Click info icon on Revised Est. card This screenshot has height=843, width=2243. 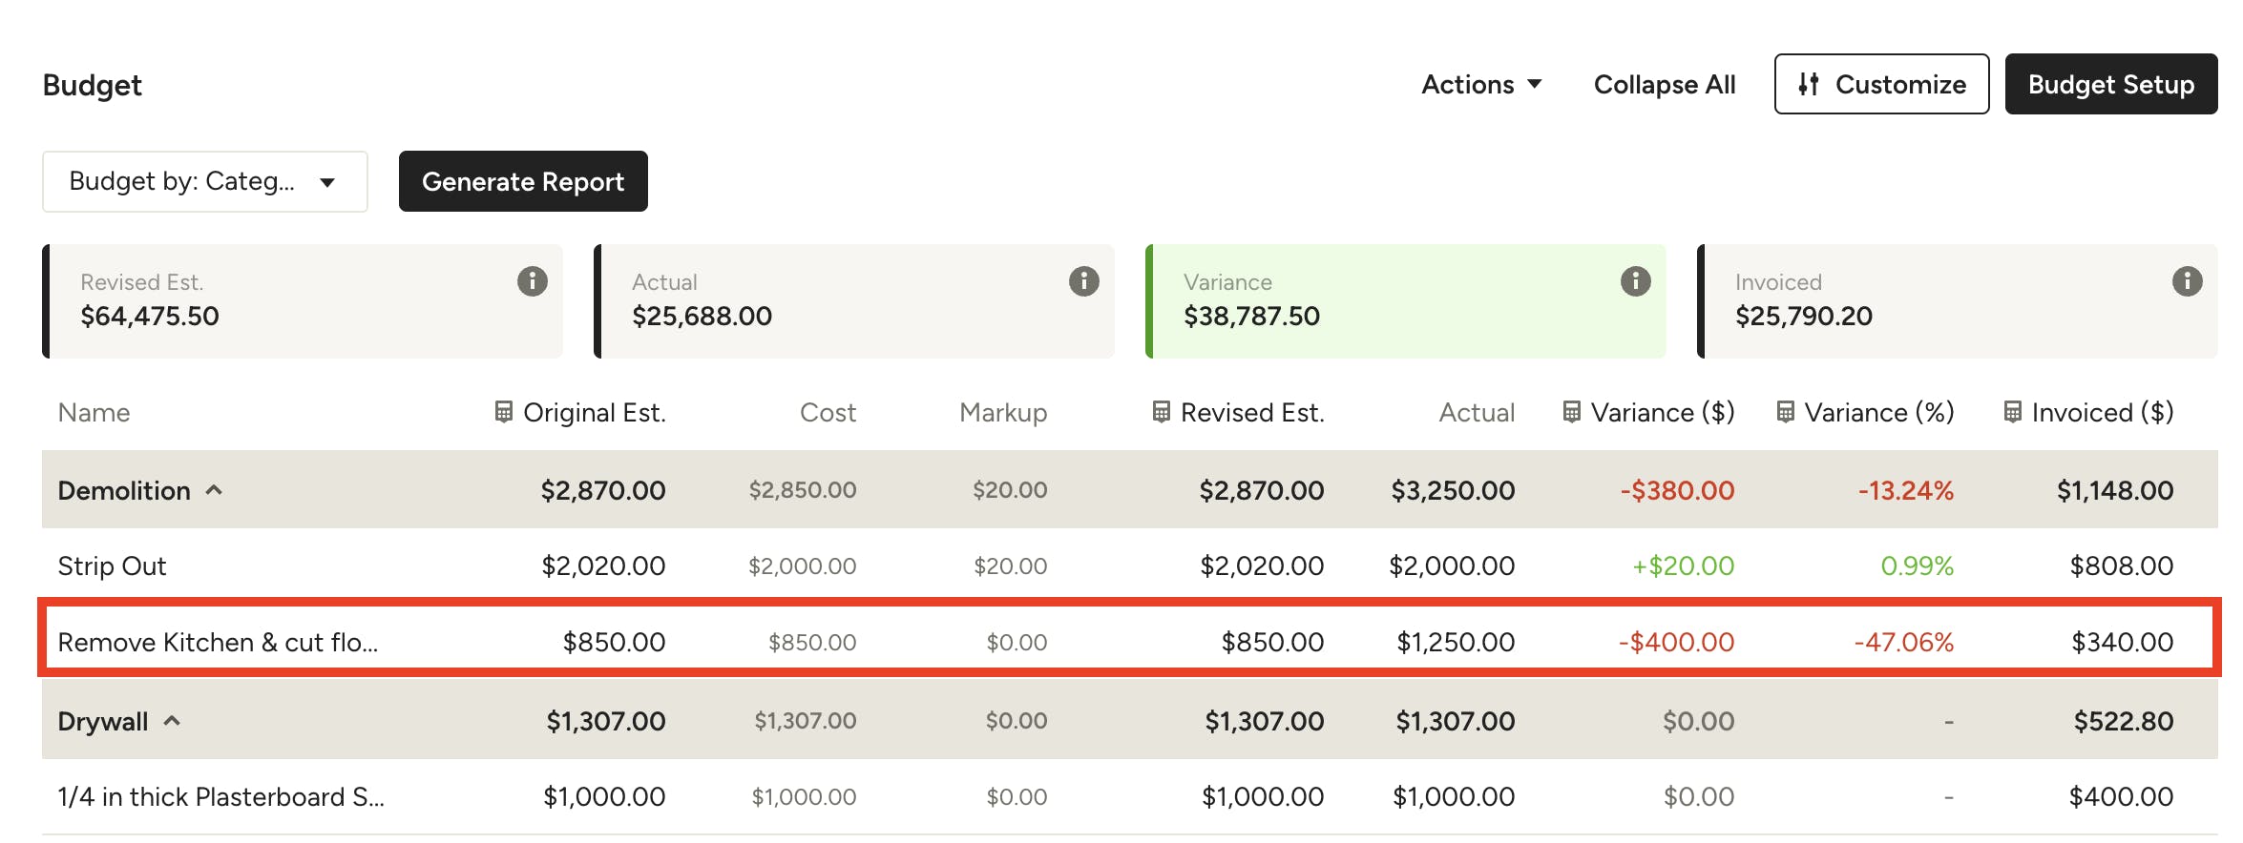532,281
